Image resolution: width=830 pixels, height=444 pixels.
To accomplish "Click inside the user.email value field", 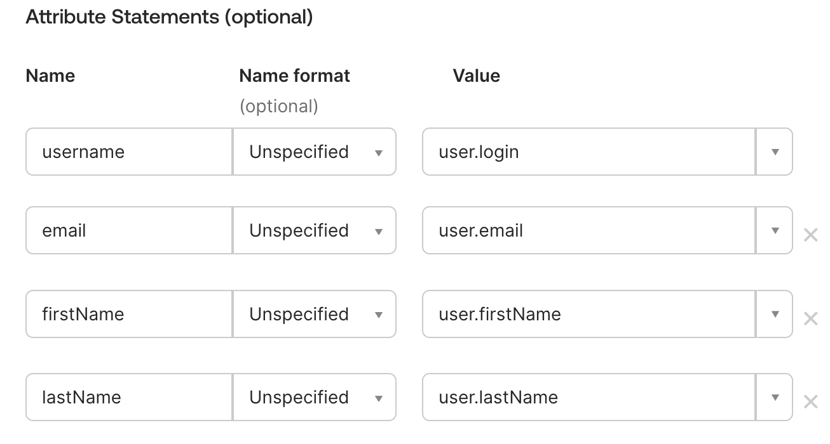I will tap(572, 231).
